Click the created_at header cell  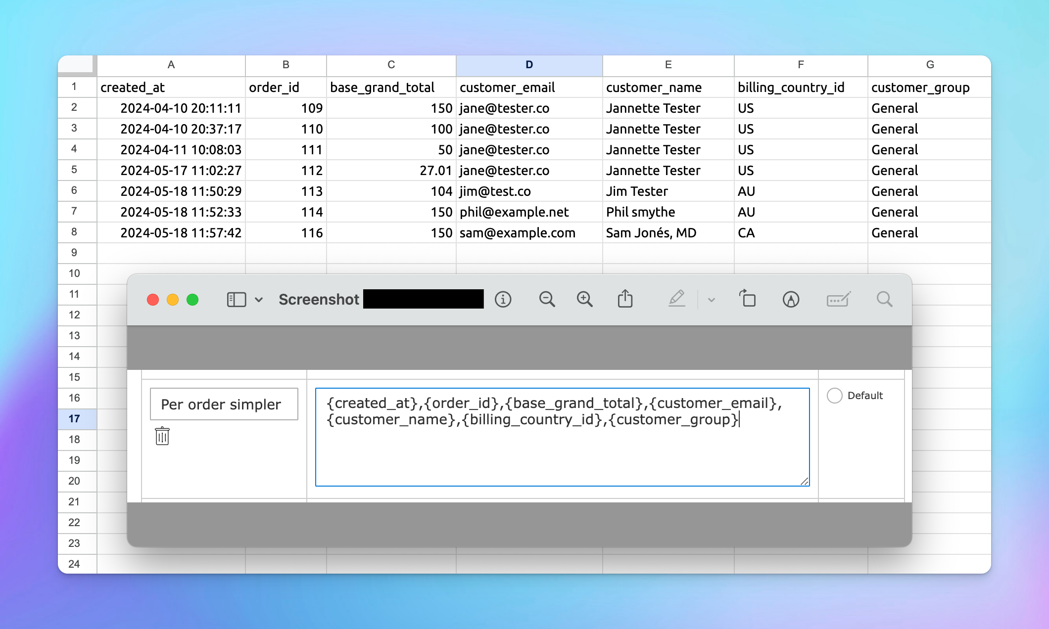(x=171, y=87)
